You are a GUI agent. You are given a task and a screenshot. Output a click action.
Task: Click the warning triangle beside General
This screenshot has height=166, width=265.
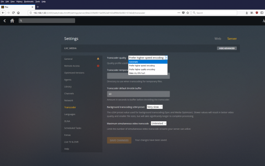pos(98,58)
